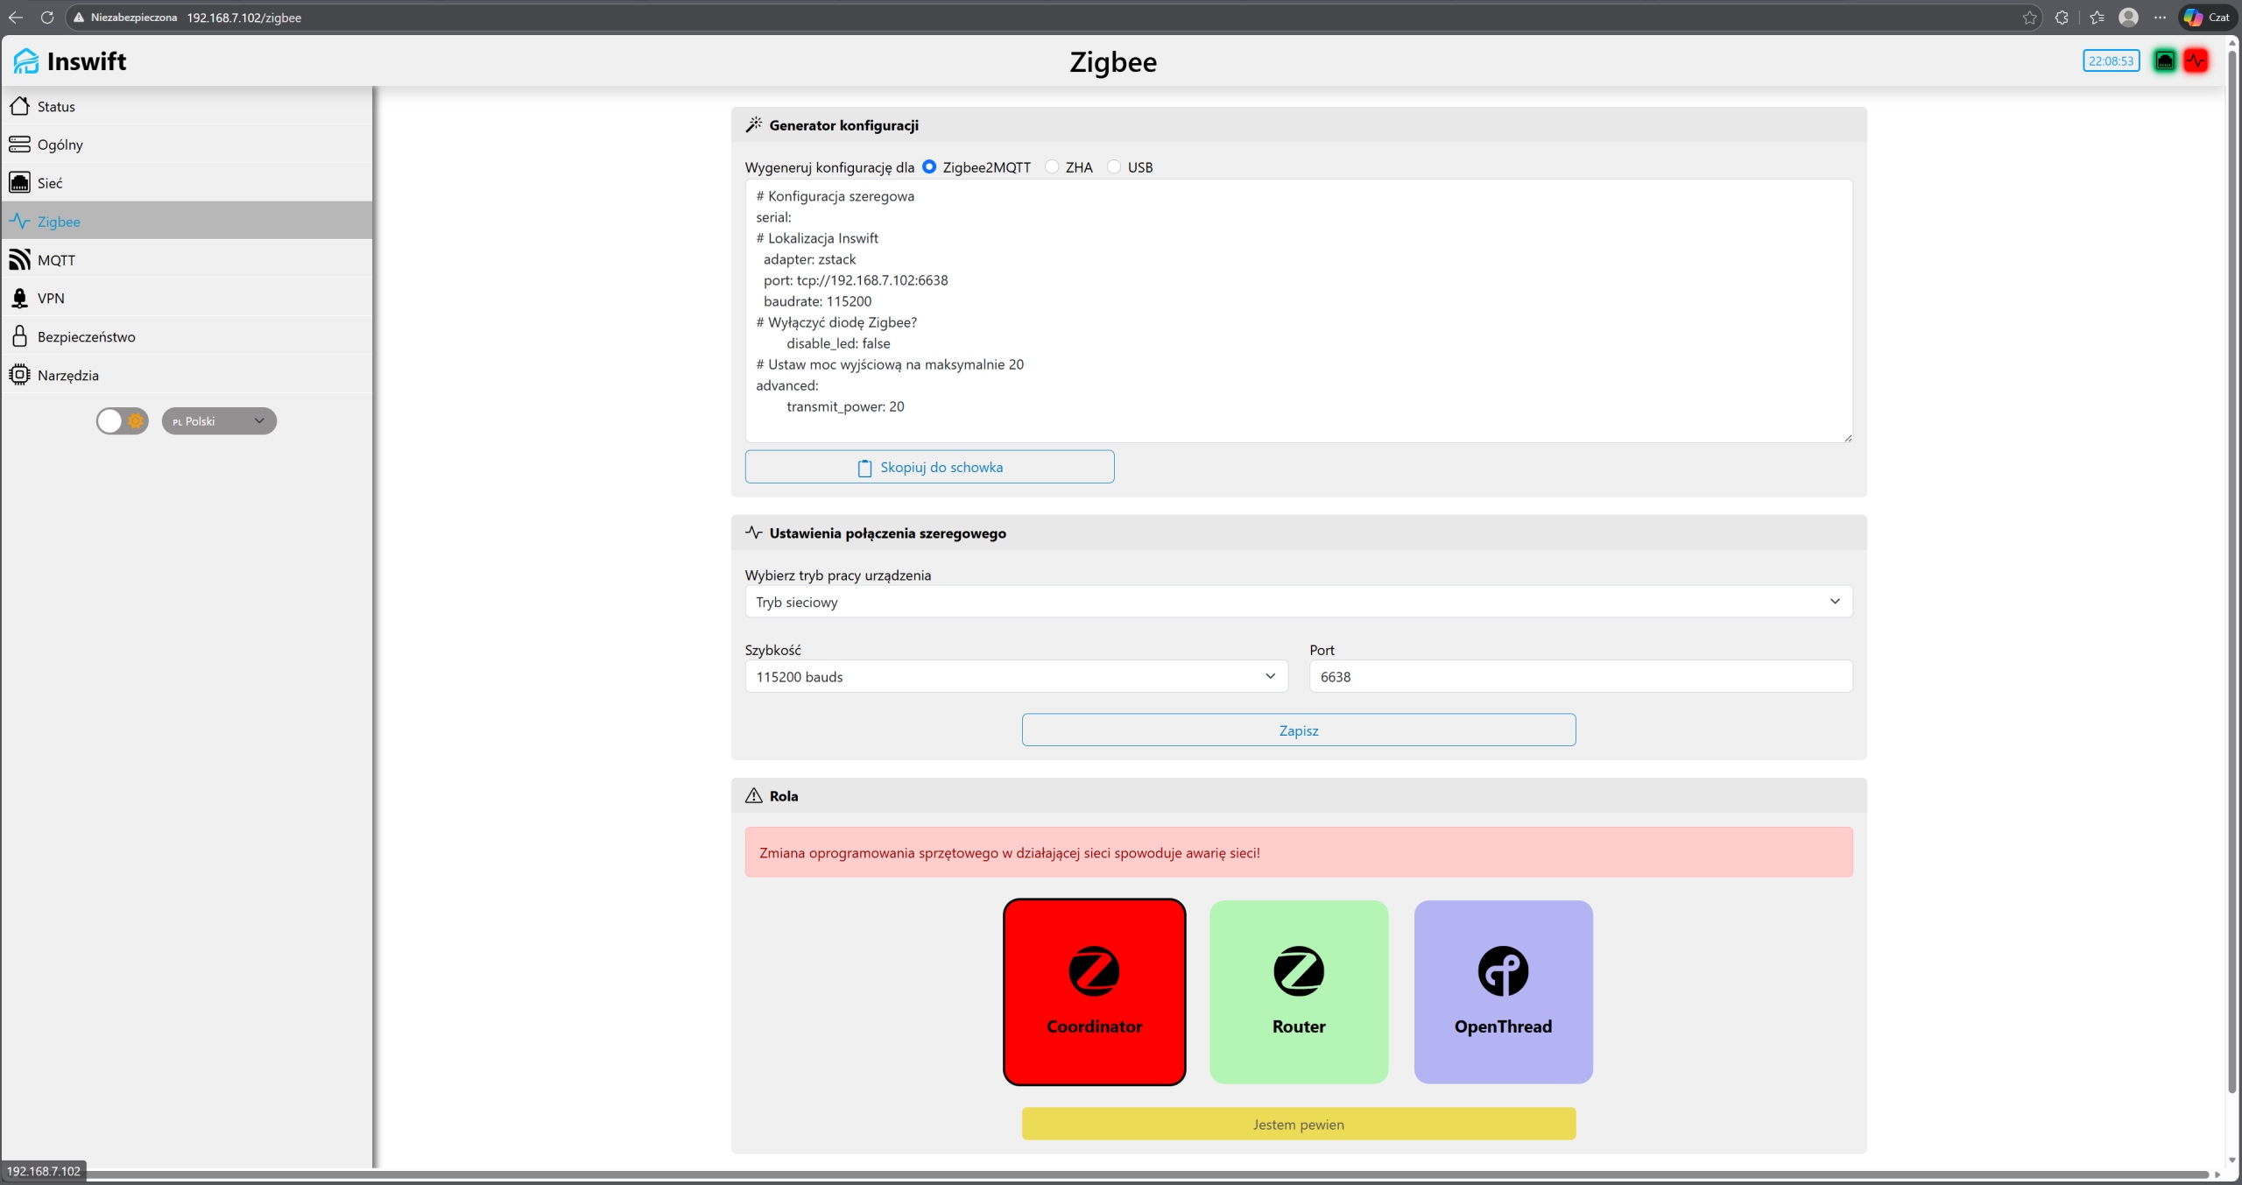Go to Bezpieczeństwo in sidebar
This screenshot has height=1185, width=2242.
click(86, 337)
